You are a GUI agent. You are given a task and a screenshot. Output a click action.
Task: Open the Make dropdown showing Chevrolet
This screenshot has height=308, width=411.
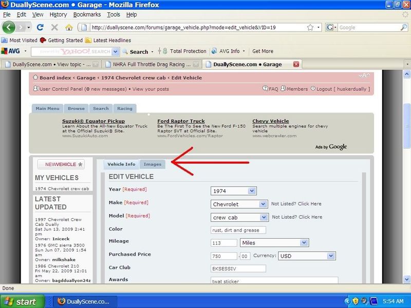click(x=263, y=204)
